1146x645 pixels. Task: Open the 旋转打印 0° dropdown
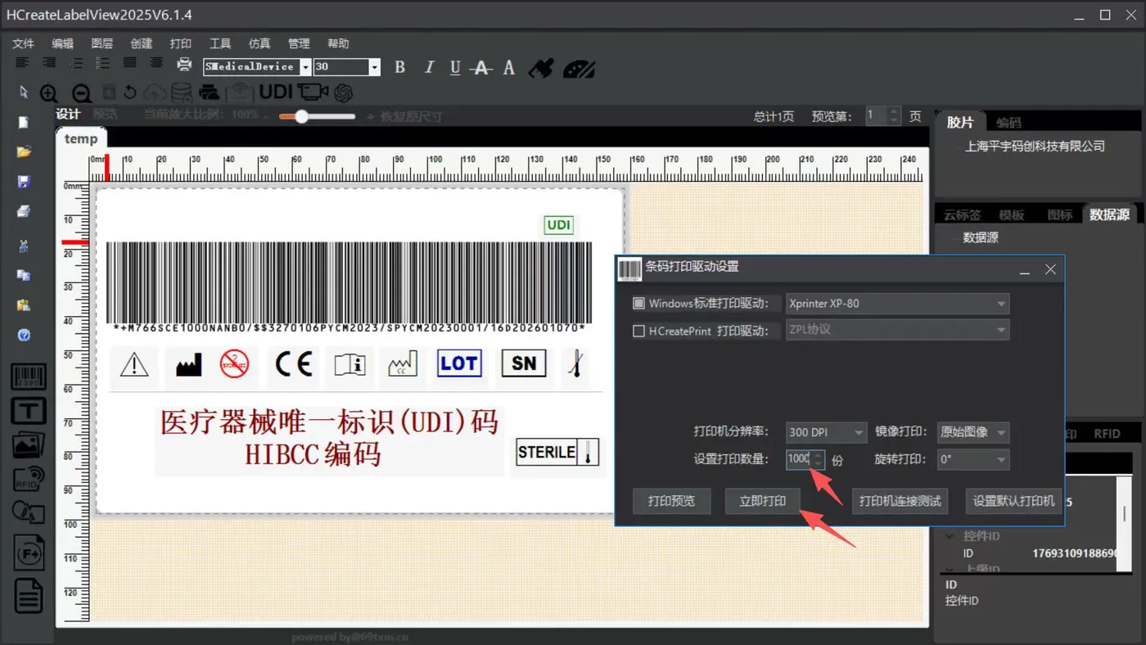(x=972, y=459)
